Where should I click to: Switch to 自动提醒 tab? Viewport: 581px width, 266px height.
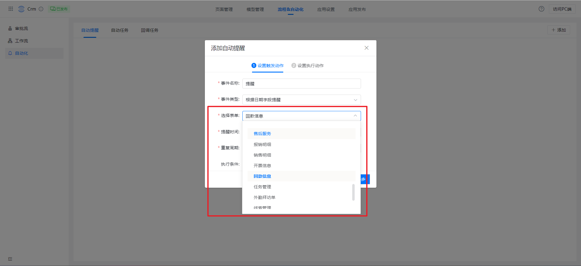(90, 30)
